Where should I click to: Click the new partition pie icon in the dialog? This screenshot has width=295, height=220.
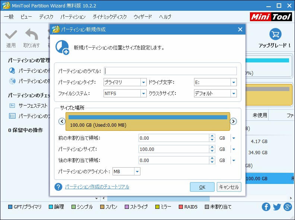tap(62, 47)
